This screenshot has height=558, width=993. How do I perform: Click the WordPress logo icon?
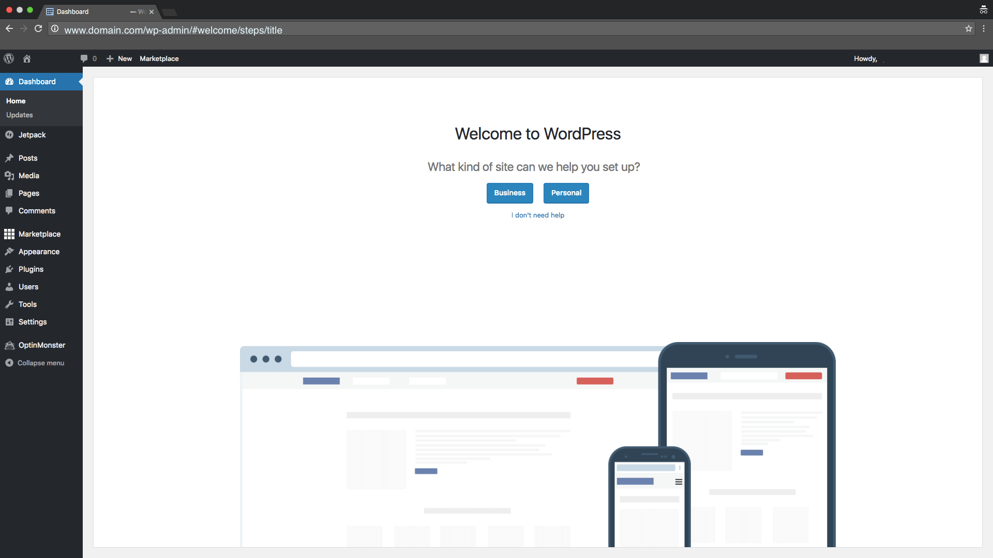9,58
